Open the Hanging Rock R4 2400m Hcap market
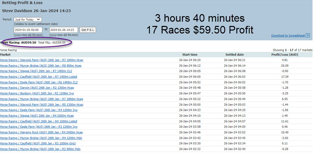The width and height of the screenshot is (313, 153). (x=41, y=132)
